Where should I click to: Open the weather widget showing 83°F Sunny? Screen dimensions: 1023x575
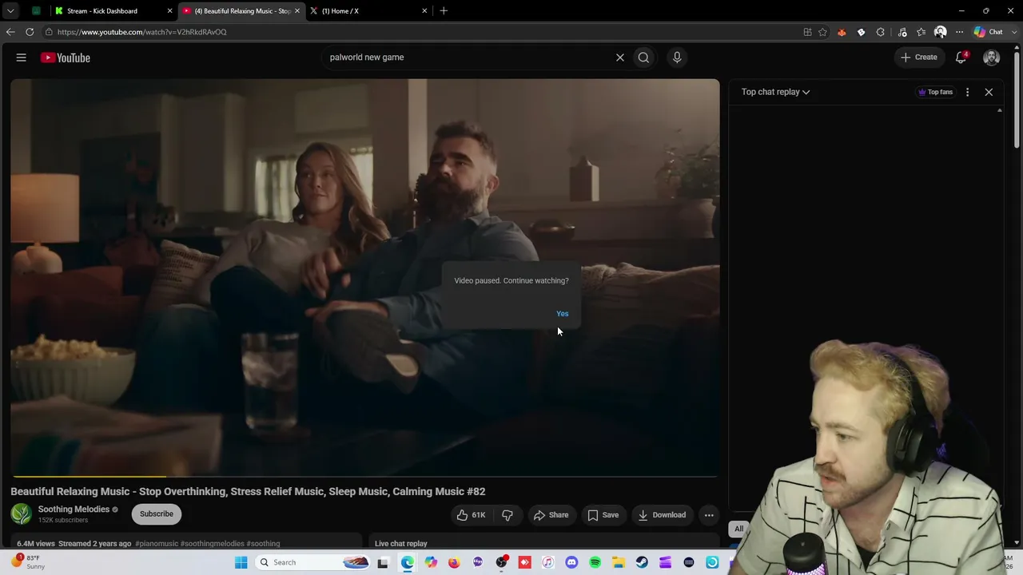pyautogui.click(x=28, y=562)
